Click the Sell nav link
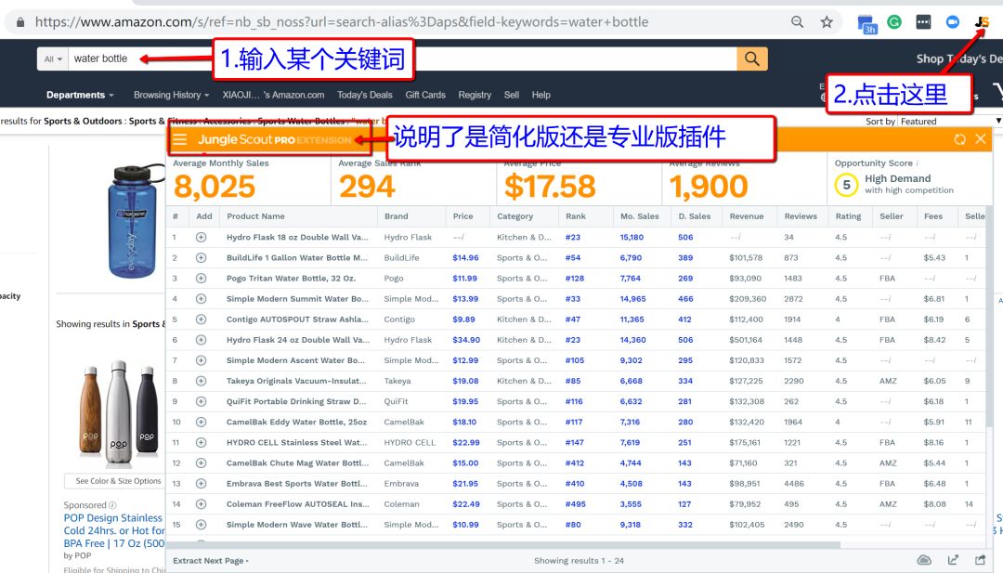The height and width of the screenshot is (573, 1003). [x=511, y=95]
